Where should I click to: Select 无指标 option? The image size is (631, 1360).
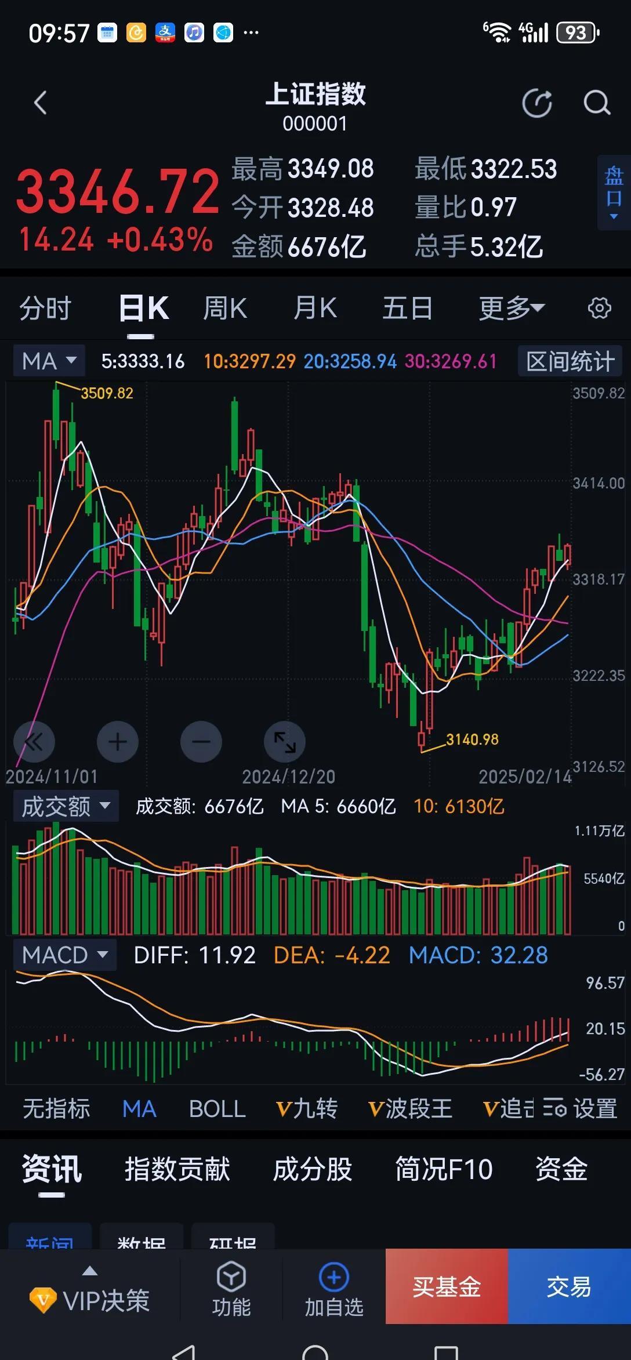(x=56, y=1108)
